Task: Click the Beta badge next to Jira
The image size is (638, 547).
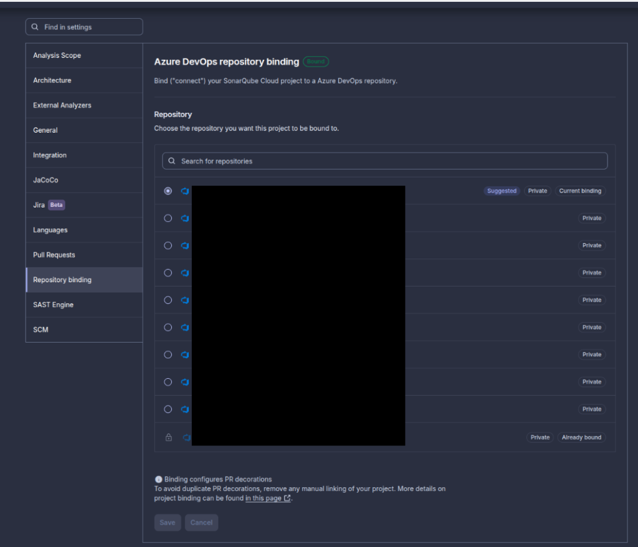Action: (x=57, y=205)
